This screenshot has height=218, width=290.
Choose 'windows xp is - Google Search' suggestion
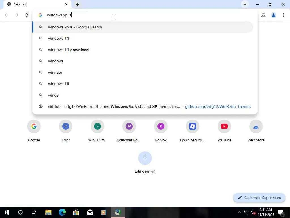click(143, 27)
